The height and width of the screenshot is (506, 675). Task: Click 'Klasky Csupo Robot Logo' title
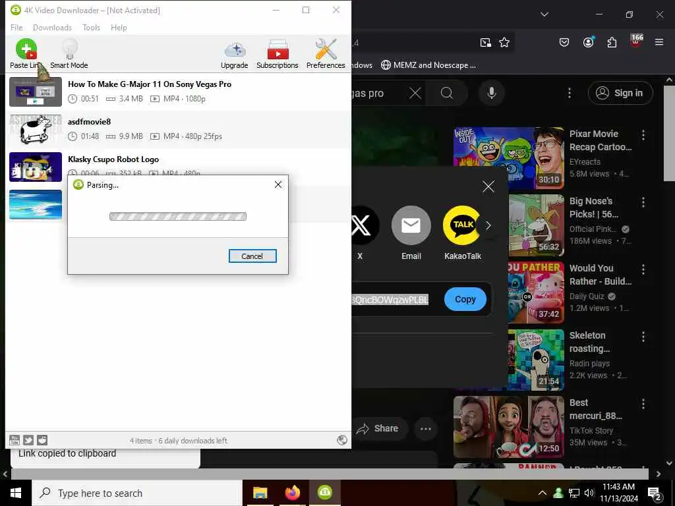(x=113, y=159)
